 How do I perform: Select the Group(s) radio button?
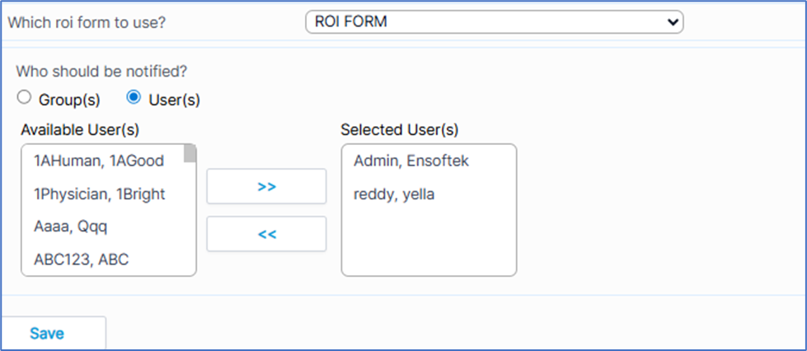pyautogui.click(x=25, y=98)
